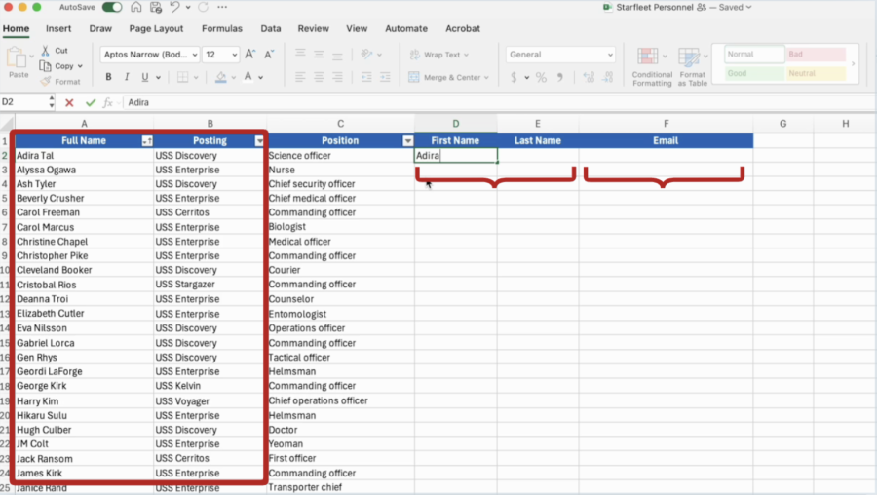Toggle Underline formatting
Image resolution: width=877 pixels, height=495 pixels.
[x=145, y=77]
